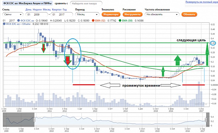The height and width of the screenshot is (133, 218).
Task: Click the green EMA (50) legend dot
Action: [120, 21]
